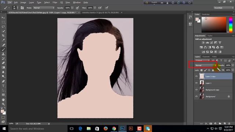The height and width of the screenshot is (132, 235).
Task: Select the Quick Selection tool
Action: pos(3,31)
